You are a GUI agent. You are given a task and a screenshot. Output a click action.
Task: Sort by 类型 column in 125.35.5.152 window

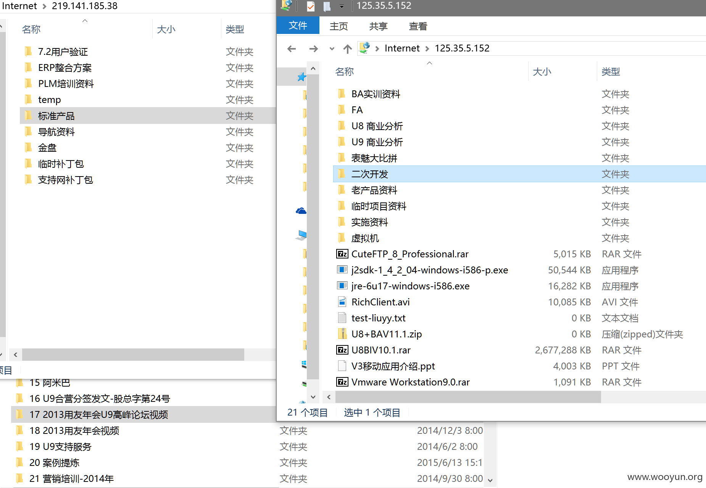pyautogui.click(x=611, y=72)
